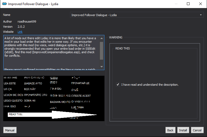
Task: Click the Manual button
Action: tap(10, 130)
